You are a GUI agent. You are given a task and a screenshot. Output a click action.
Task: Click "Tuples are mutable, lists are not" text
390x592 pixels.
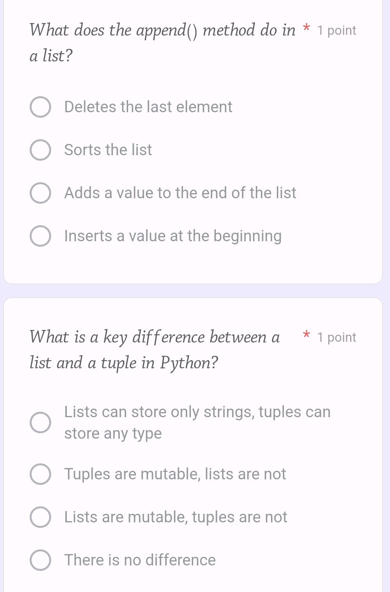point(175,474)
